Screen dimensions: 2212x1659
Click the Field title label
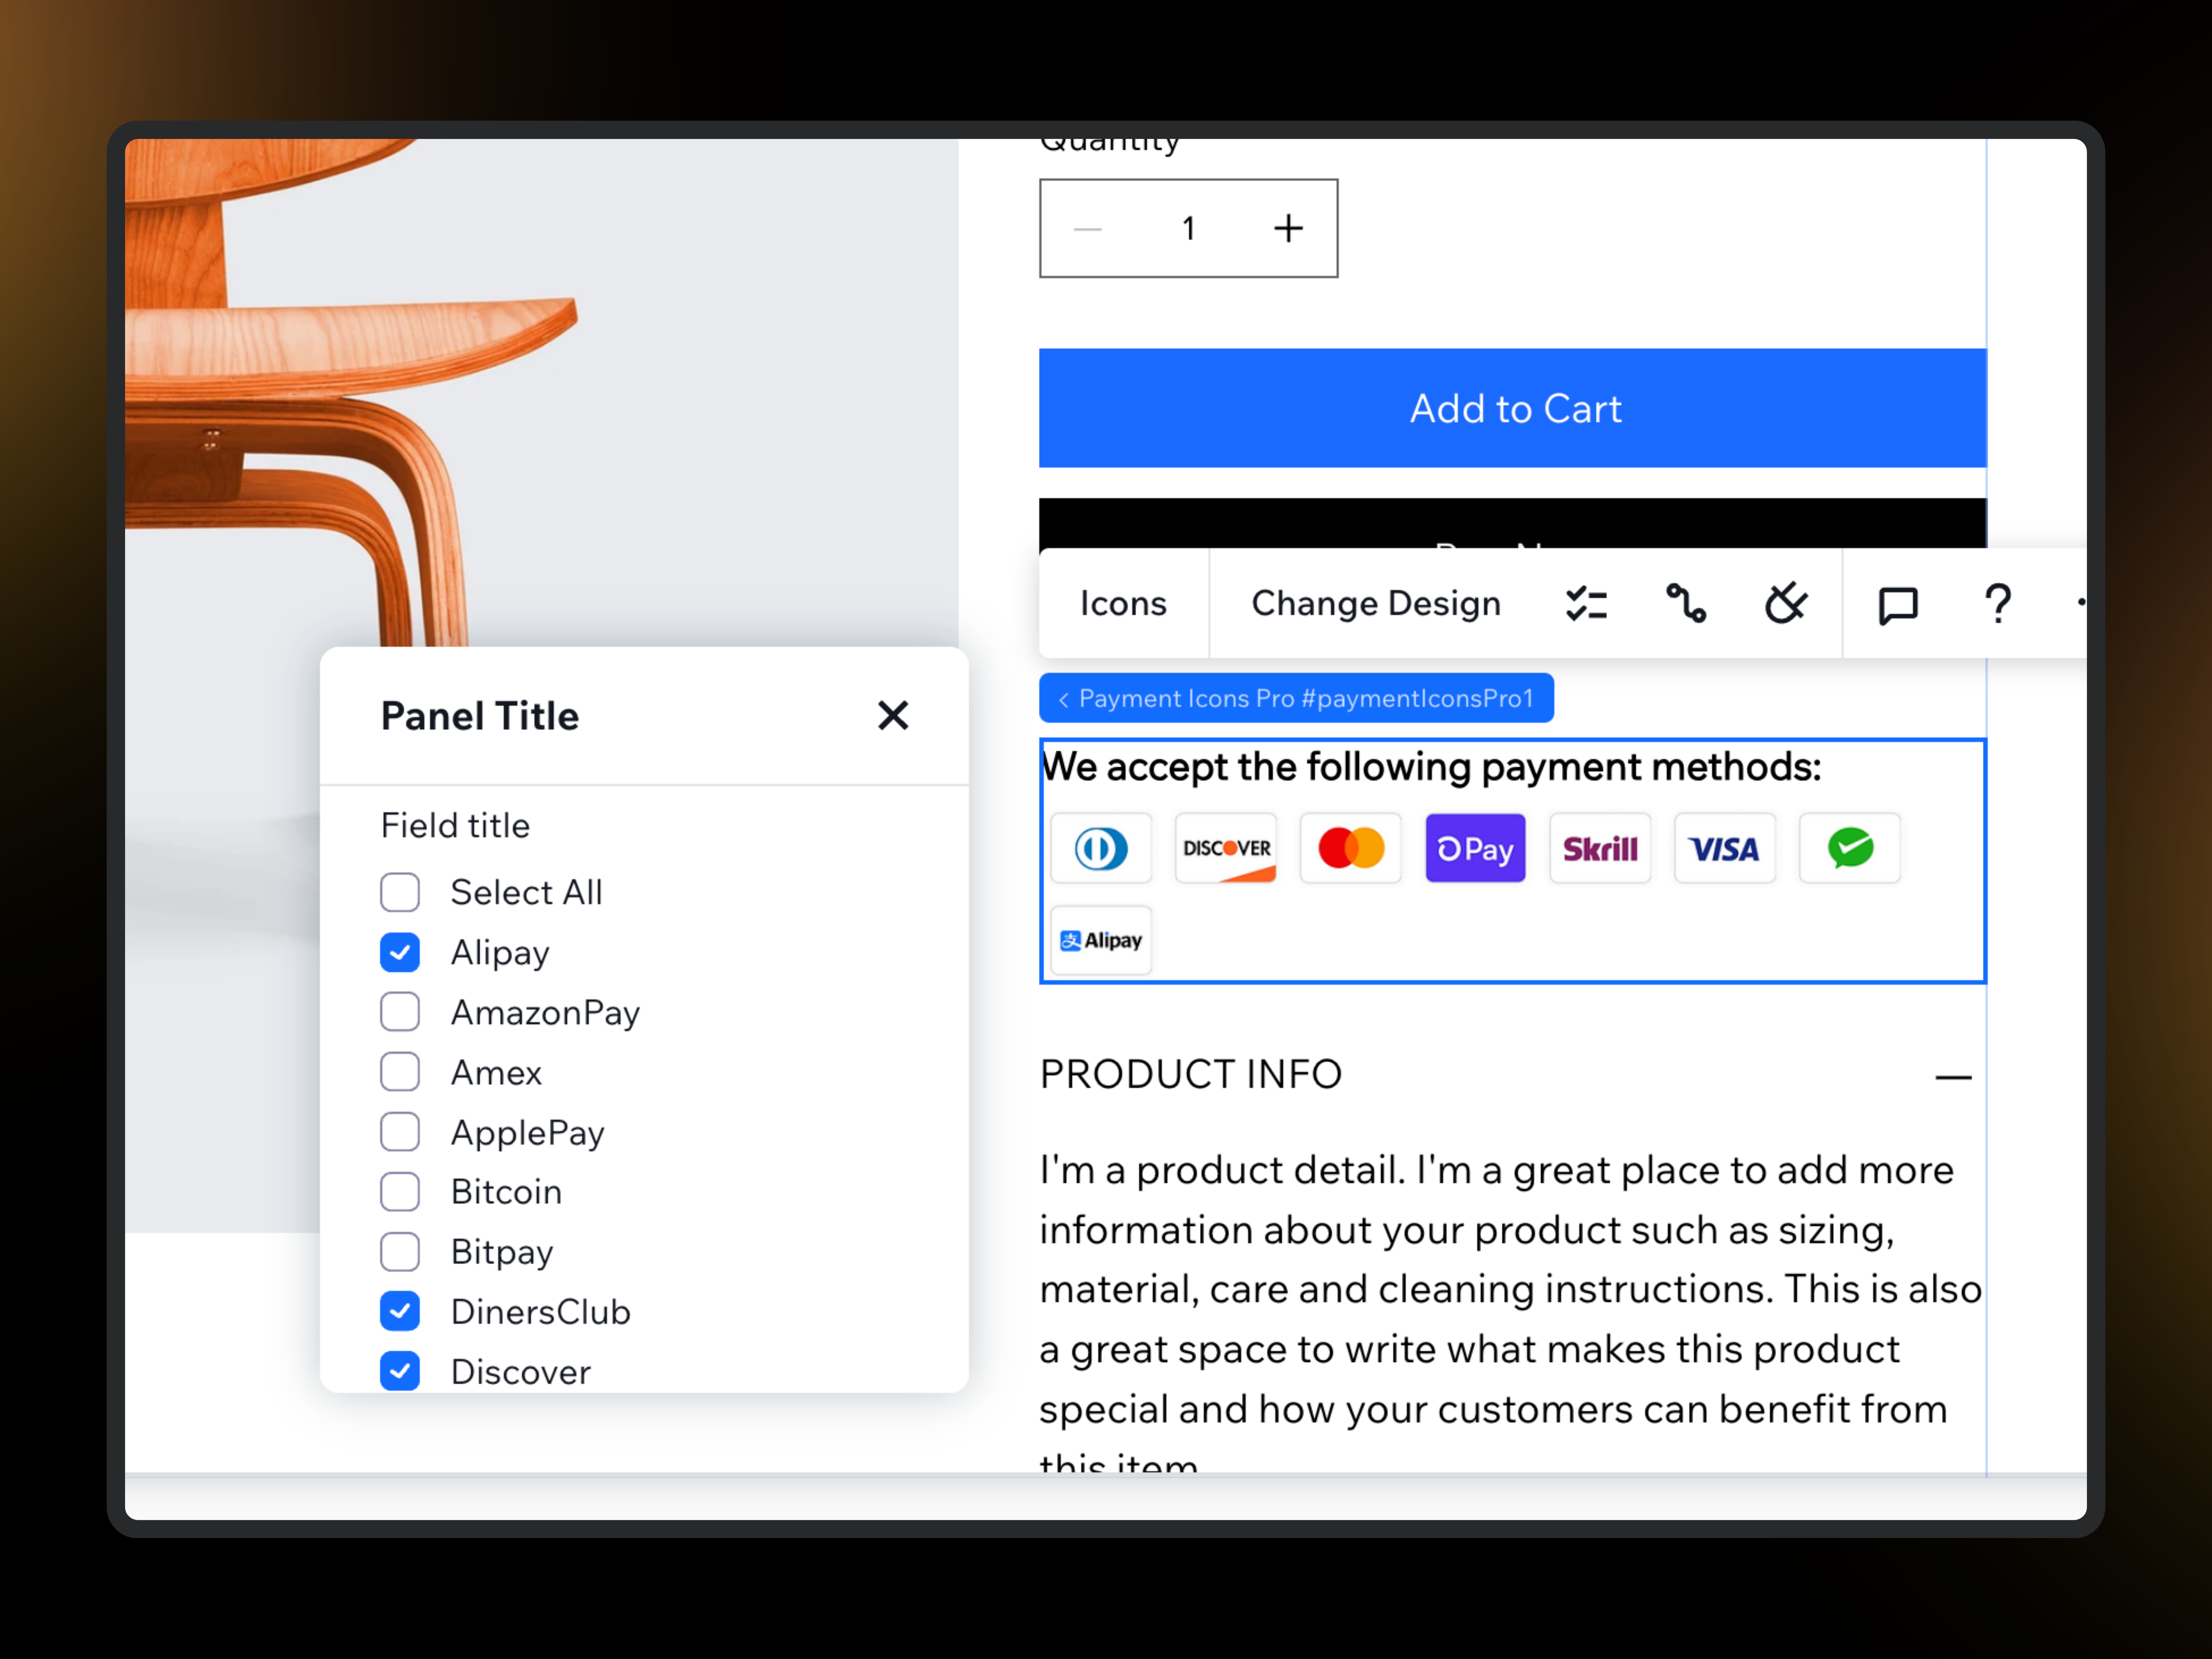[455, 826]
